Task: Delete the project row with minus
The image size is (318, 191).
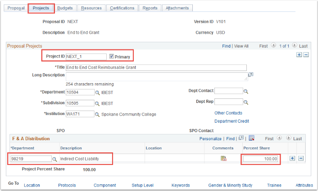Action: (306, 55)
